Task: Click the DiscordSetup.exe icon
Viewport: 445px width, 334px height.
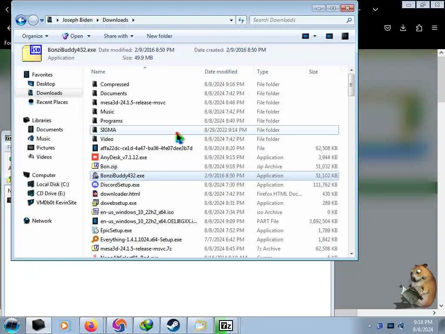Action: [x=95, y=184]
